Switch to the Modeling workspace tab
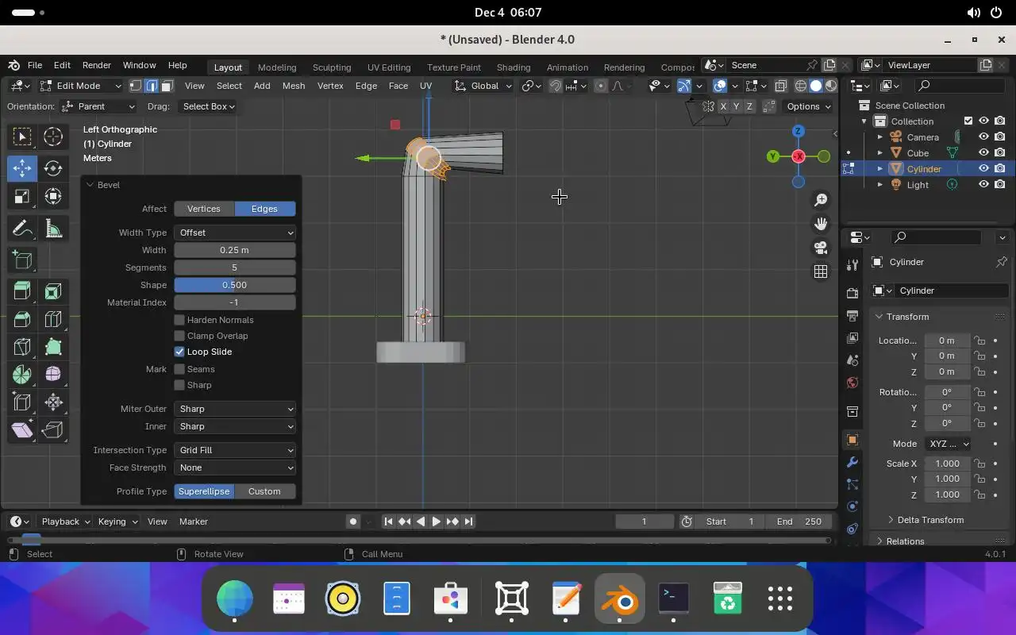Screen dimensions: 1016x635 click(x=277, y=67)
